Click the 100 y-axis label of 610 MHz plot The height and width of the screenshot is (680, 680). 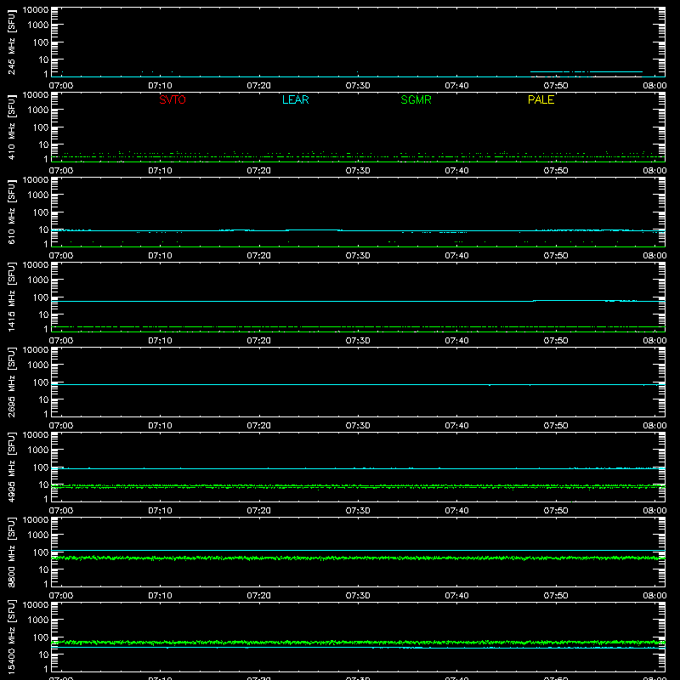[x=41, y=212]
